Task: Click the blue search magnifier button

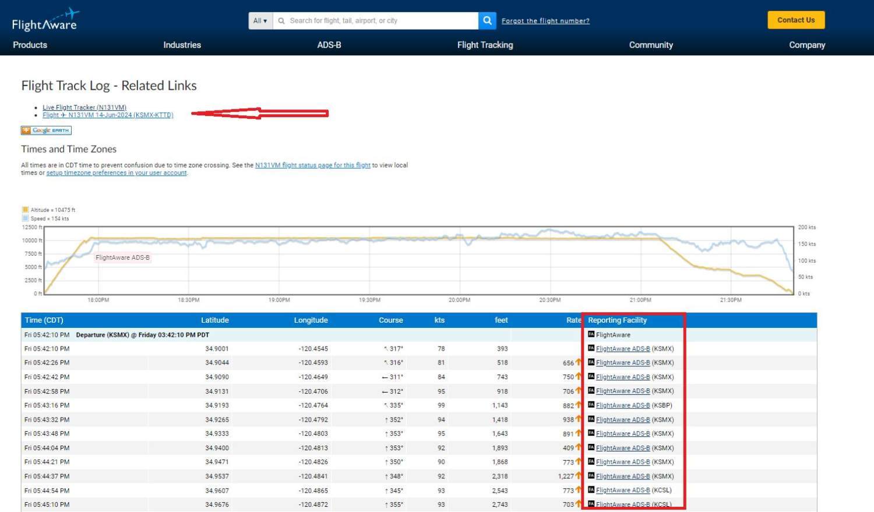Action: tap(487, 20)
